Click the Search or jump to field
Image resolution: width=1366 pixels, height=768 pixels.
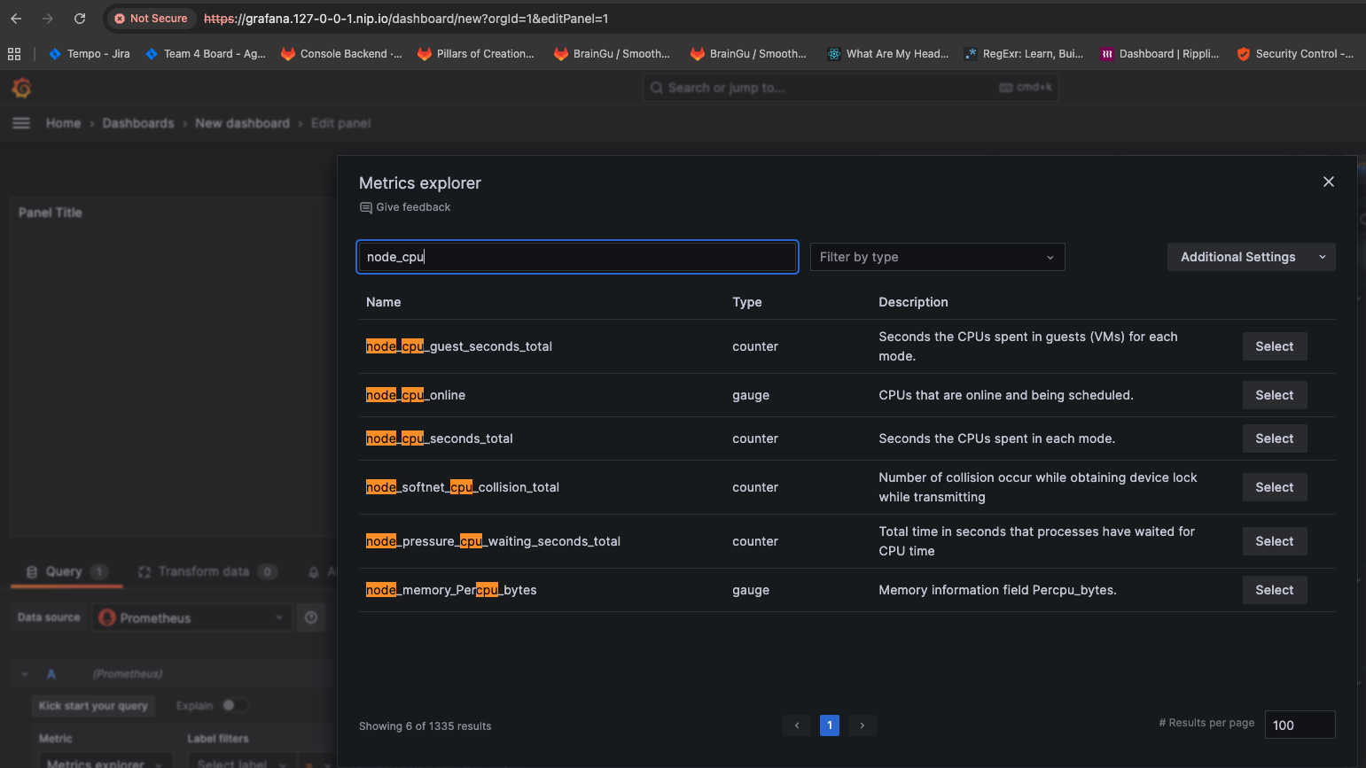coord(851,88)
